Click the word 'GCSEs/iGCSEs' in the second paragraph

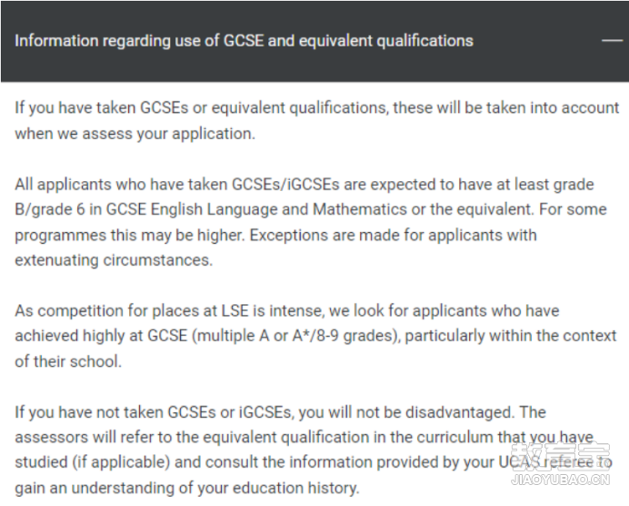pyautogui.click(x=285, y=185)
